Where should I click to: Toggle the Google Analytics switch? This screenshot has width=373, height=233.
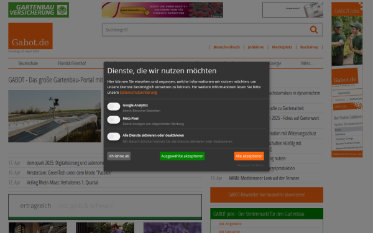pyautogui.click(x=114, y=106)
